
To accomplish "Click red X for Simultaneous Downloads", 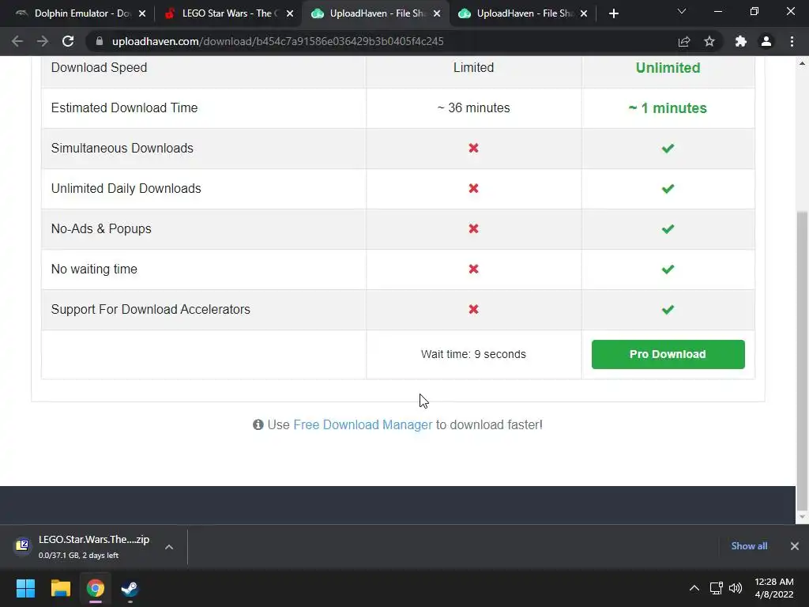I will 473,148.
